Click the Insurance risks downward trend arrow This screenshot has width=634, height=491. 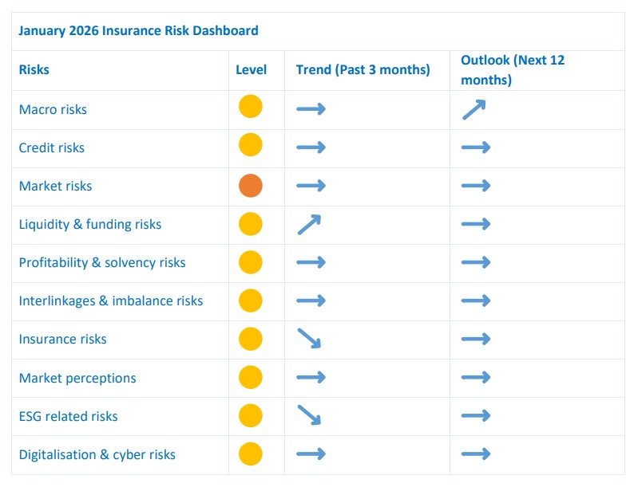point(309,339)
